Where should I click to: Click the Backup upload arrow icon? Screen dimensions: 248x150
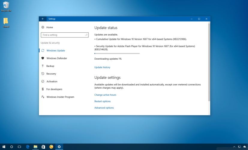tap(43, 66)
